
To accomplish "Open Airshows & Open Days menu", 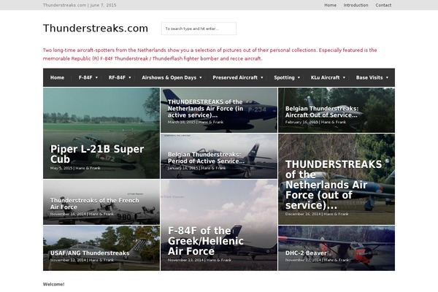I will pos(169,77).
